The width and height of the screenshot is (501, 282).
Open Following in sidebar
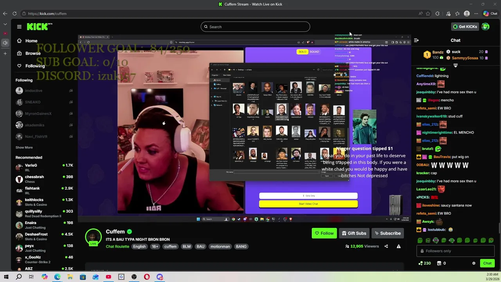(31, 66)
